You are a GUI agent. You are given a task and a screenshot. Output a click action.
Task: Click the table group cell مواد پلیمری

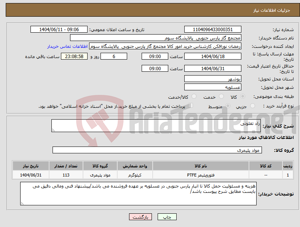coord(100,175)
